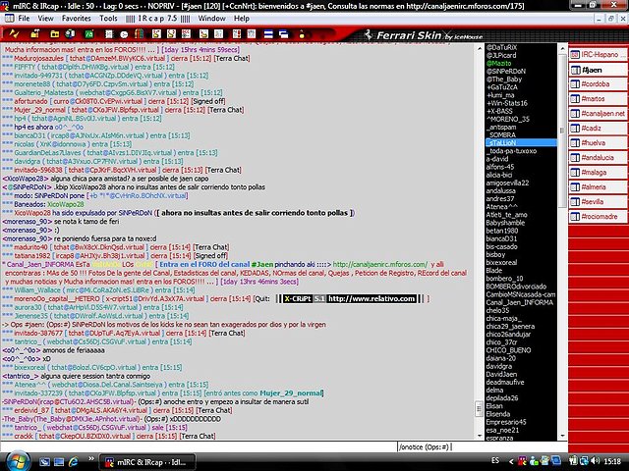Switch to the #malaga channel

tap(599, 173)
